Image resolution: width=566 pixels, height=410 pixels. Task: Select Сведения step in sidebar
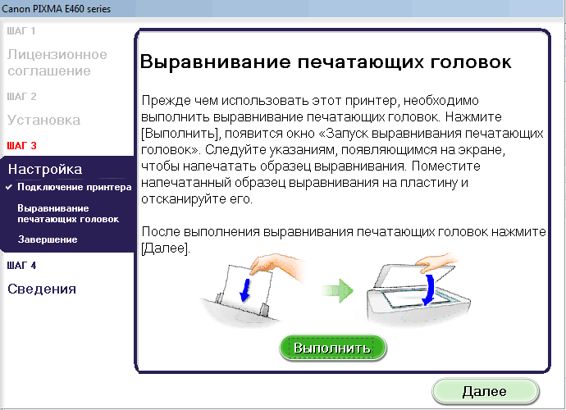[x=42, y=289]
